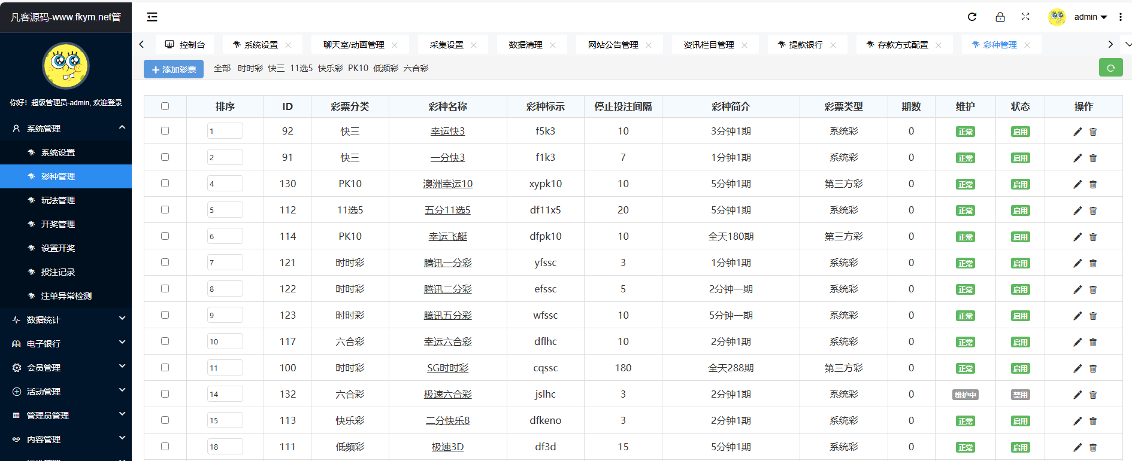Open 投注记录 in the sidebar
Image resolution: width=1132 pixels, height=461 pixels.
click(x=66, y=272)
